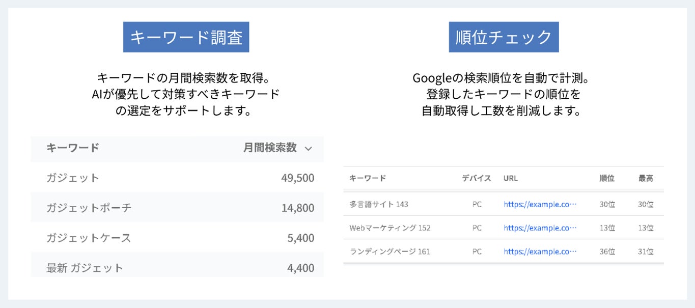Click the 順位 column header
This screenshot has height=308, width=695.
[607, 178]
